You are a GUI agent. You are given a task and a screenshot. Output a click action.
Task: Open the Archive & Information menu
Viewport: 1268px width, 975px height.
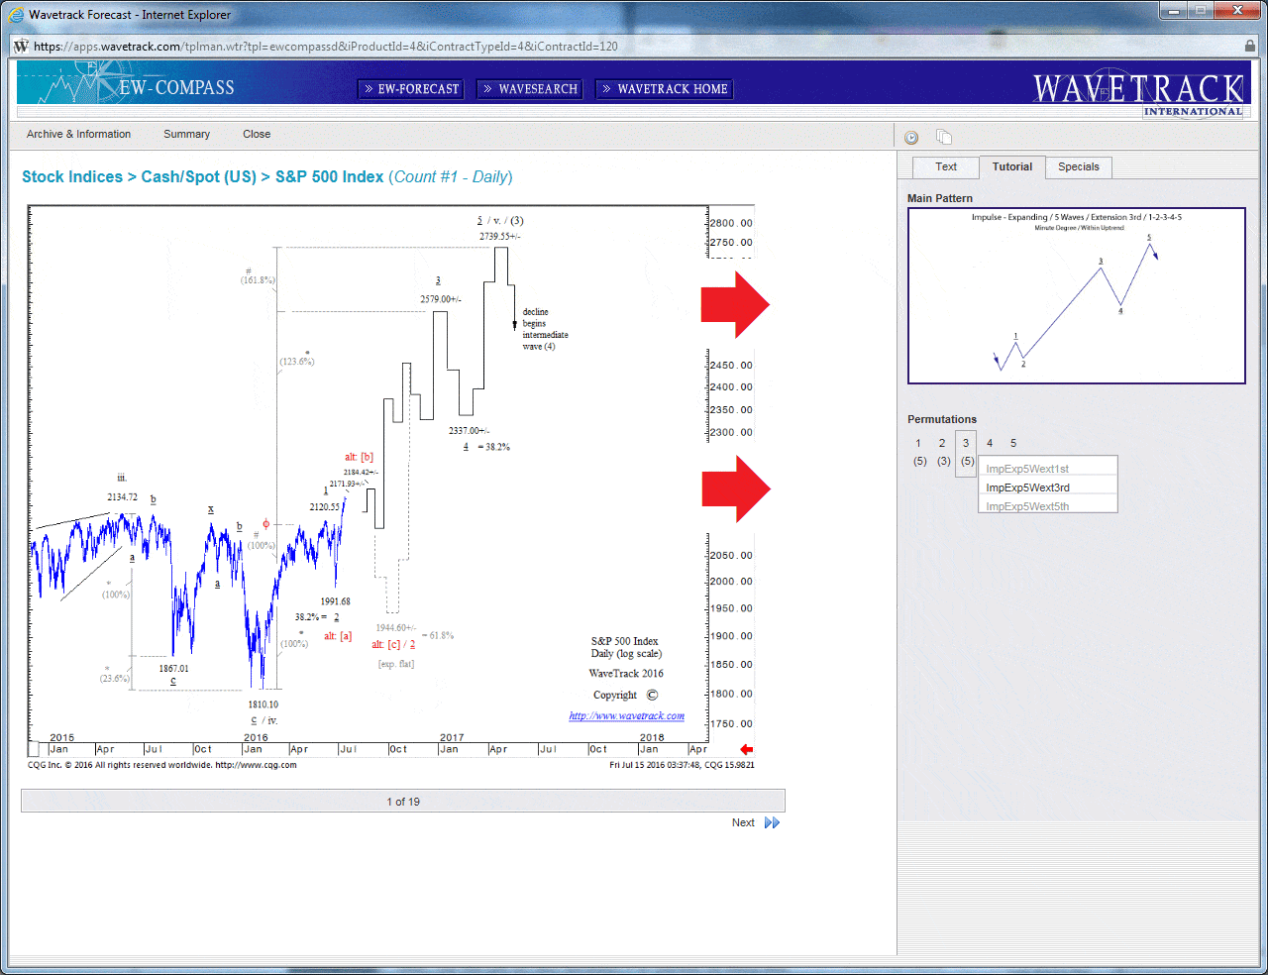[x=78, y=134]
